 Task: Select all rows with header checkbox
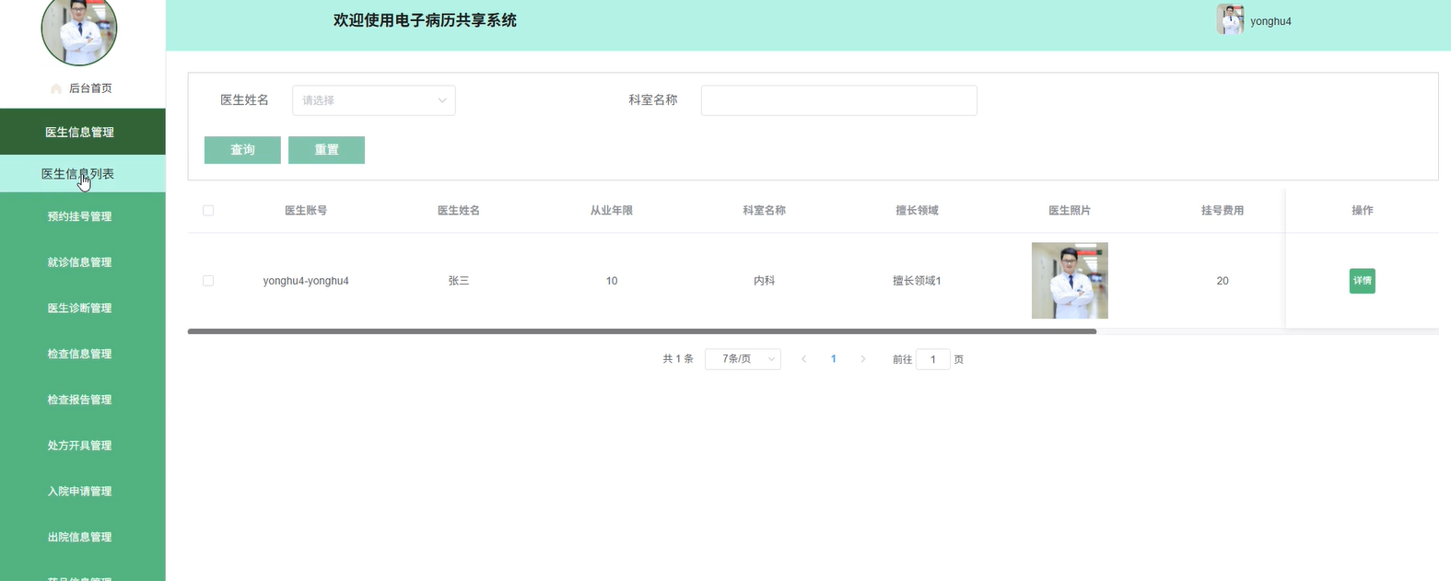pos(208,211)
